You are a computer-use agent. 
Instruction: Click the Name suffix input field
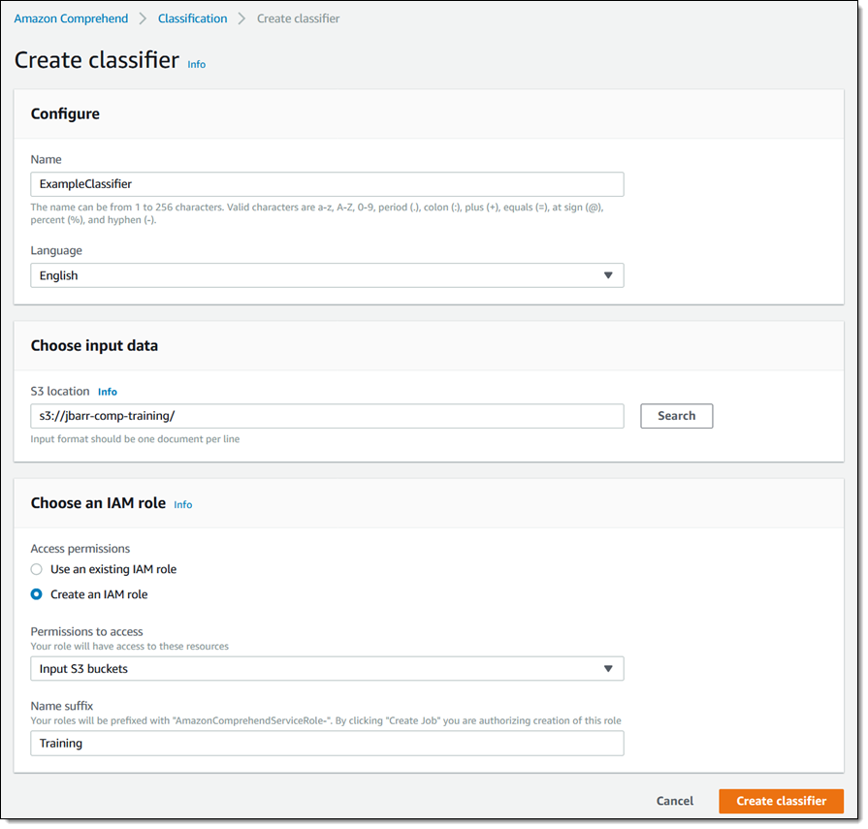327,744
